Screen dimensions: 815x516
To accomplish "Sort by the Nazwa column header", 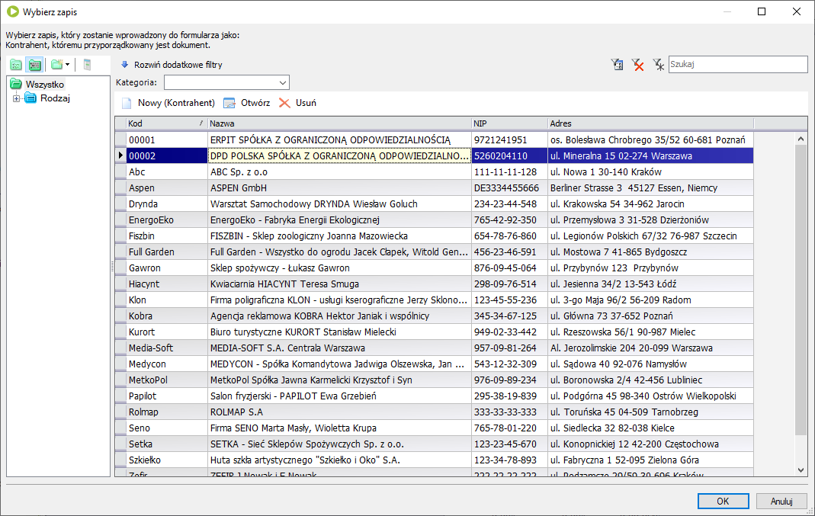I will point(339,123).
